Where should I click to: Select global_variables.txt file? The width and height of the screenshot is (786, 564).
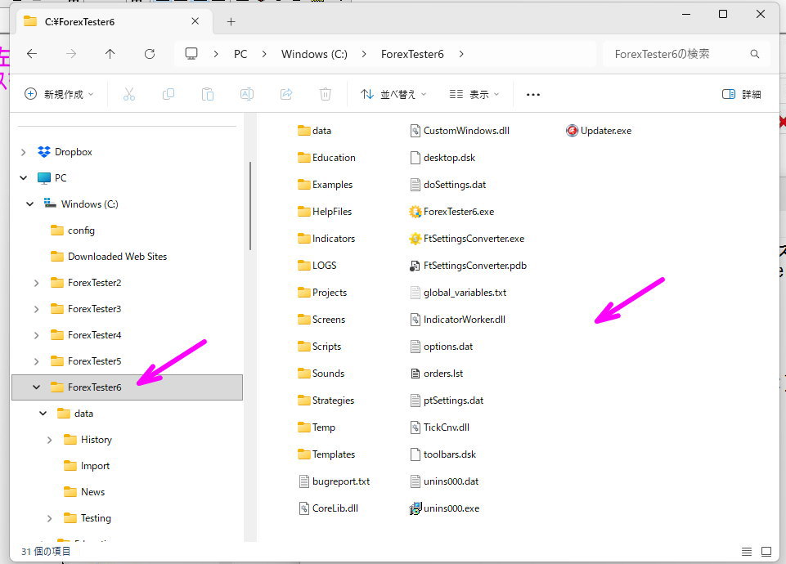pyautogui.click(x=458, y=293)
